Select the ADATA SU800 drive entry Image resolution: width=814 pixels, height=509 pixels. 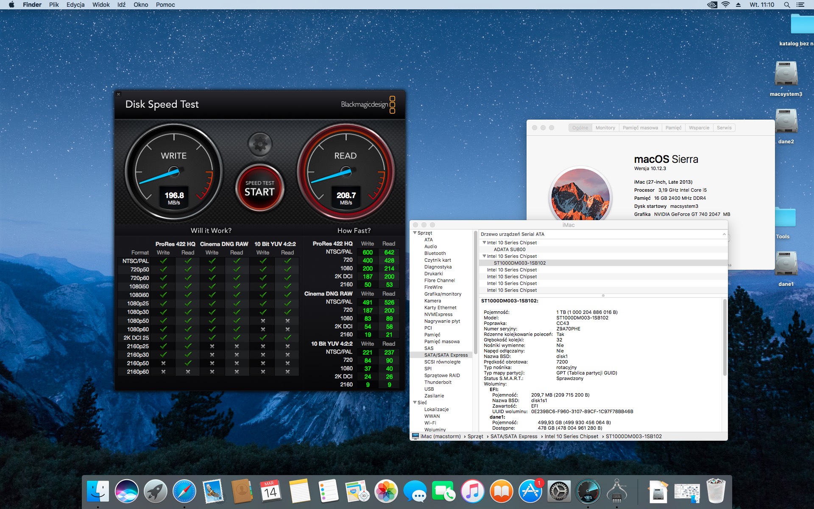click(x=509, y=249)
